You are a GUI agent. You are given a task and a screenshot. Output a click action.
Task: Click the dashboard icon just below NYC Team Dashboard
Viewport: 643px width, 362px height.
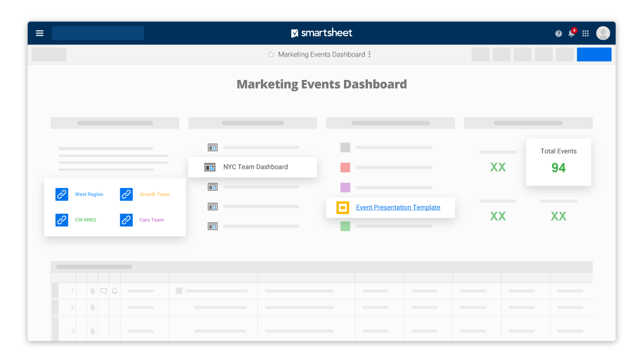coord(213,187)
